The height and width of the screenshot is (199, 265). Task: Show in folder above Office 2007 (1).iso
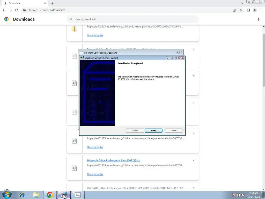(x=95, y=147)
